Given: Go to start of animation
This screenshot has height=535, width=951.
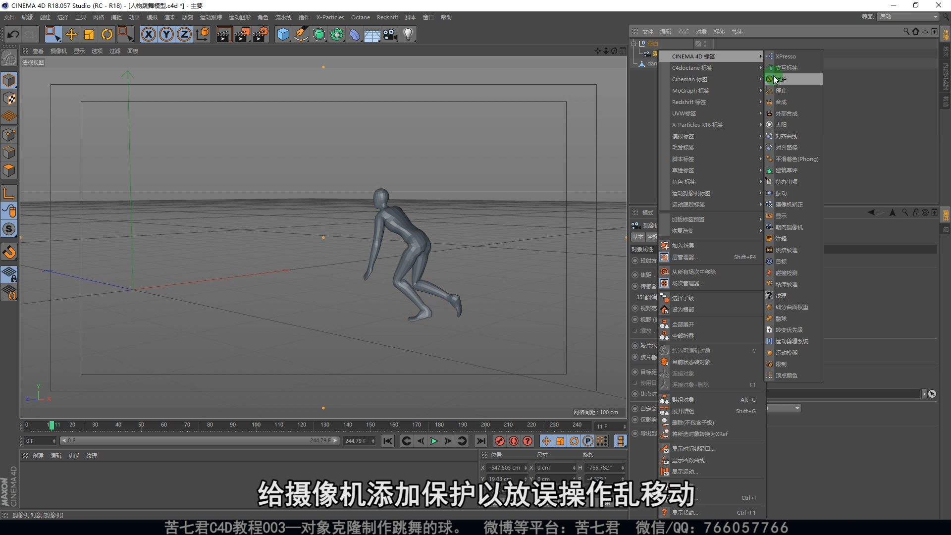Looking at the screenshot, I should pos(388,441).
